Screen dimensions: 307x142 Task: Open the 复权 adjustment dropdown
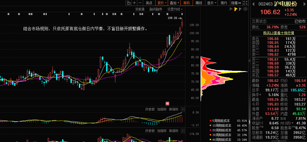[162, 3]
